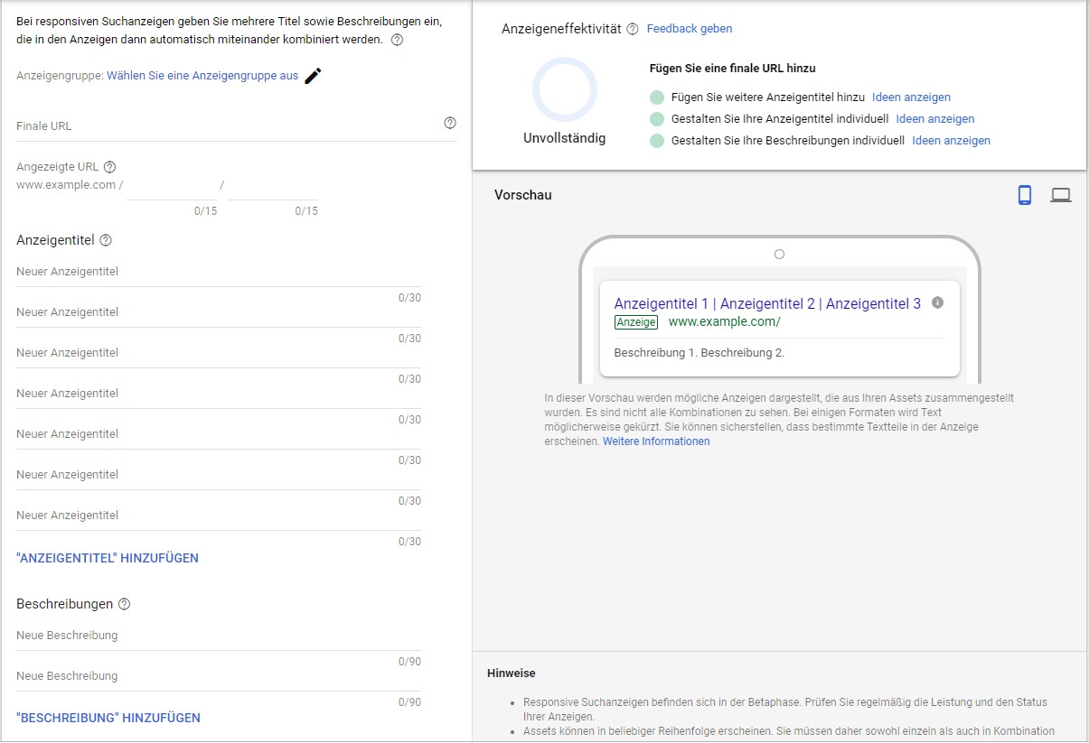This screenshot has height=743, width=1089.
Task: Click the pencil icon beside Anzeigengruppe
Action: click(x=312, y=77)
